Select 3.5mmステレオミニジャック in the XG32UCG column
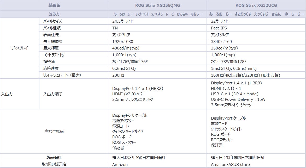 [231, 105]
